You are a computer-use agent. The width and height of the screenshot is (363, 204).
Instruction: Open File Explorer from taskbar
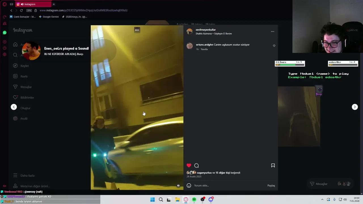click(178, 199)
